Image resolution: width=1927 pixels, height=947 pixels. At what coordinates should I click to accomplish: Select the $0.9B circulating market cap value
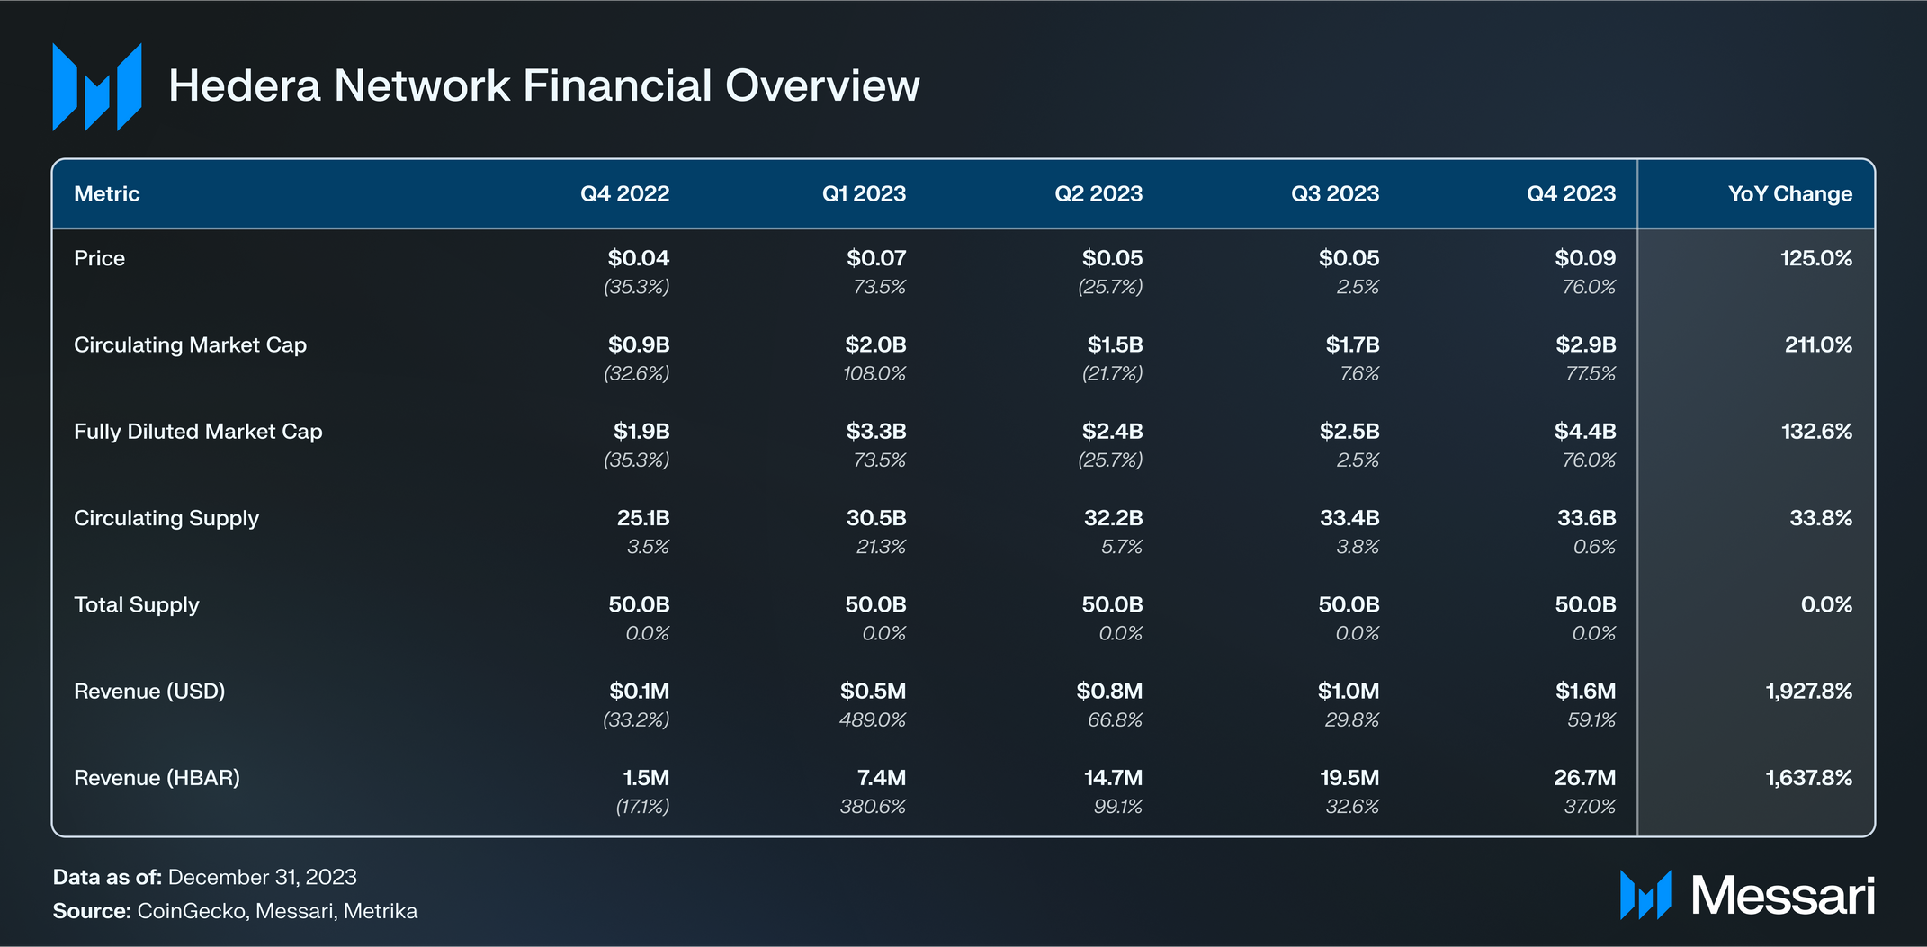click(639, 344)
